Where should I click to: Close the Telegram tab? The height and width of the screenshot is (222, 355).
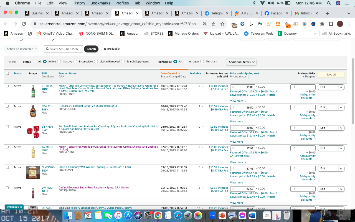point(227,13)
